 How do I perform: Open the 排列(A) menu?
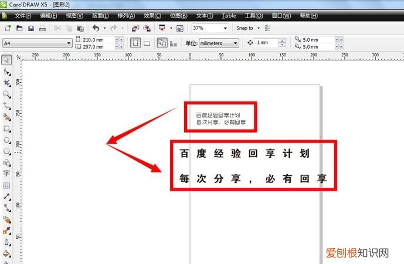point(126,16)
